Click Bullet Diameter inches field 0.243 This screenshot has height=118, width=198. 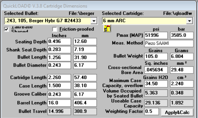click(59, 65)
